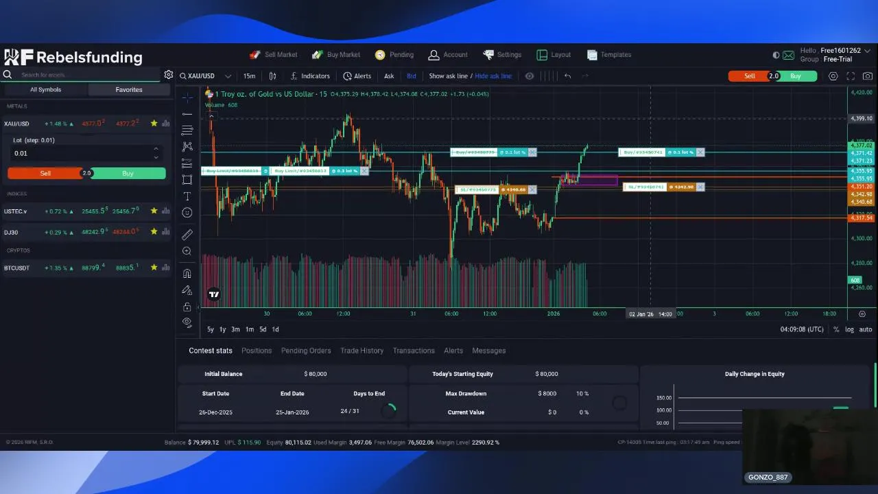Open the chart settings gear icon
Viewport: 878px width, 494px height.
coord(833,76)
